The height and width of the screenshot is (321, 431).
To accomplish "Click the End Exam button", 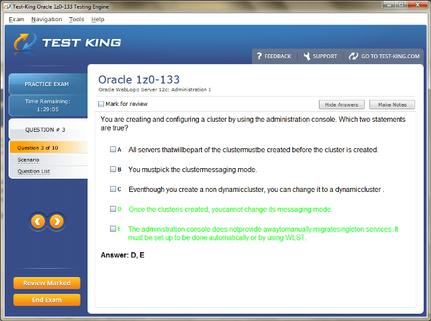I will coord(46,300).
